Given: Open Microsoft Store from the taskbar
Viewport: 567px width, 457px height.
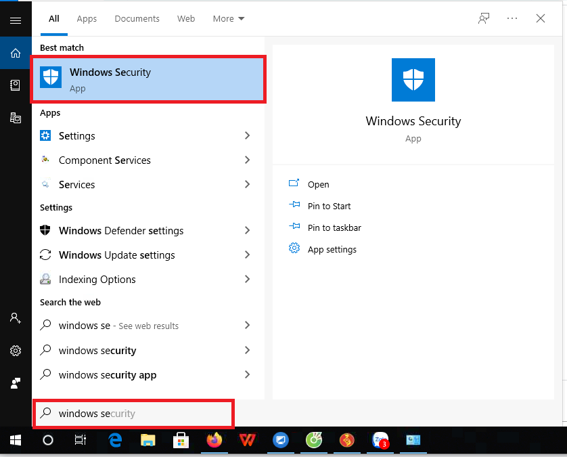Looking at the screenshot, I should pos(181,440).
